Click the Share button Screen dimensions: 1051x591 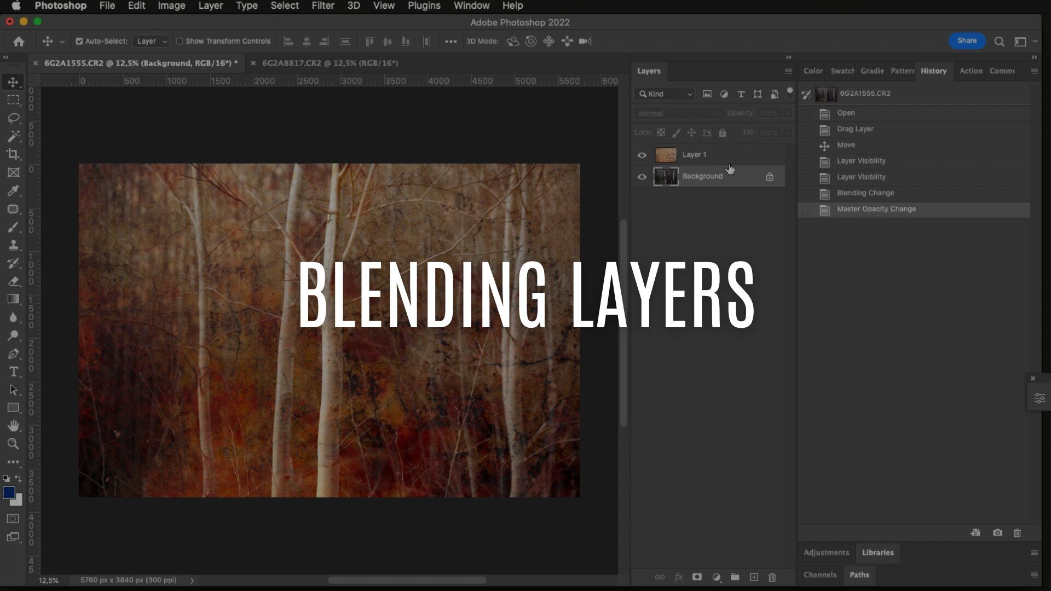[967, 40]
